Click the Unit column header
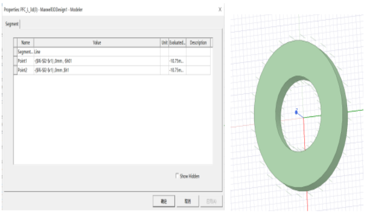 pyautogui.click(x=164, y=43)
